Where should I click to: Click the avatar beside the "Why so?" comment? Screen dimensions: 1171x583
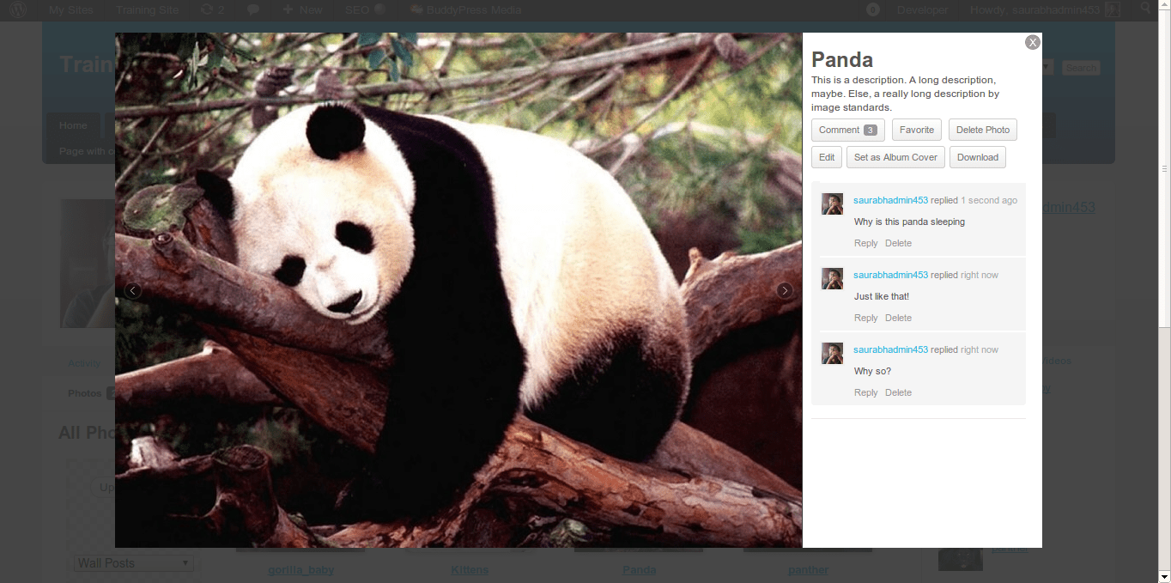click(x=832, y=353)
